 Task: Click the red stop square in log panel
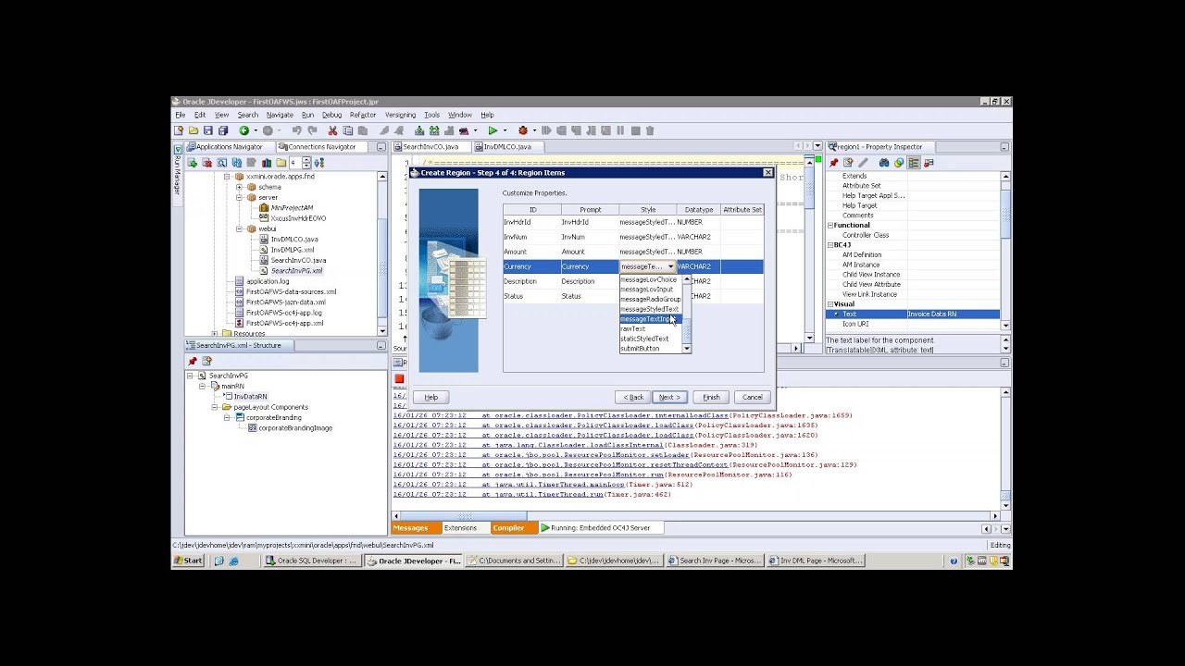tap(399, 378)
